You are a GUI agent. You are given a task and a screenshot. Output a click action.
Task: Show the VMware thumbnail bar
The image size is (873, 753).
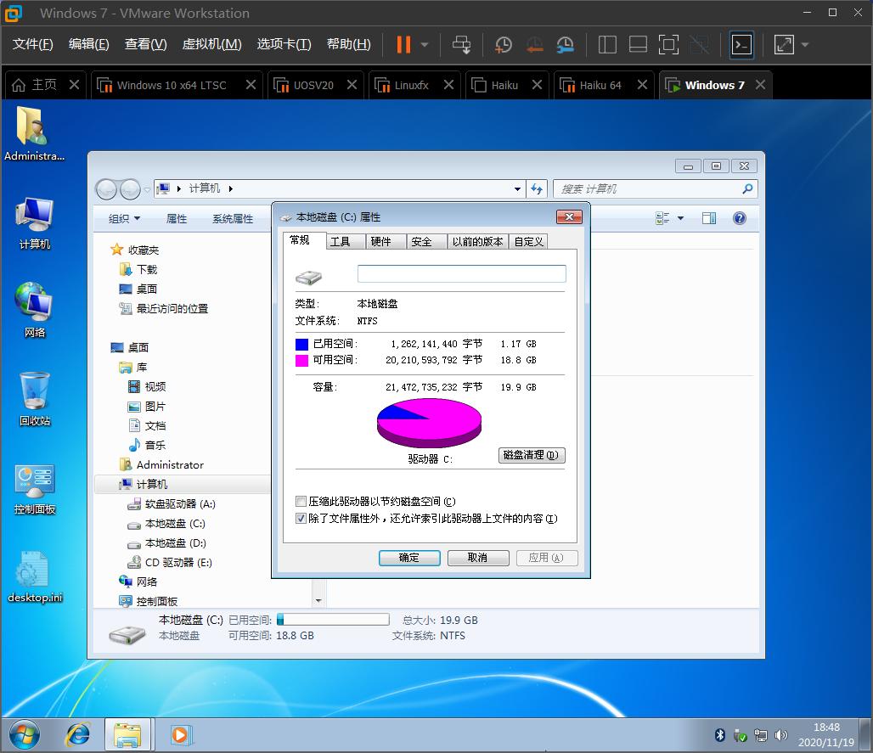click(x=638, y=44)
